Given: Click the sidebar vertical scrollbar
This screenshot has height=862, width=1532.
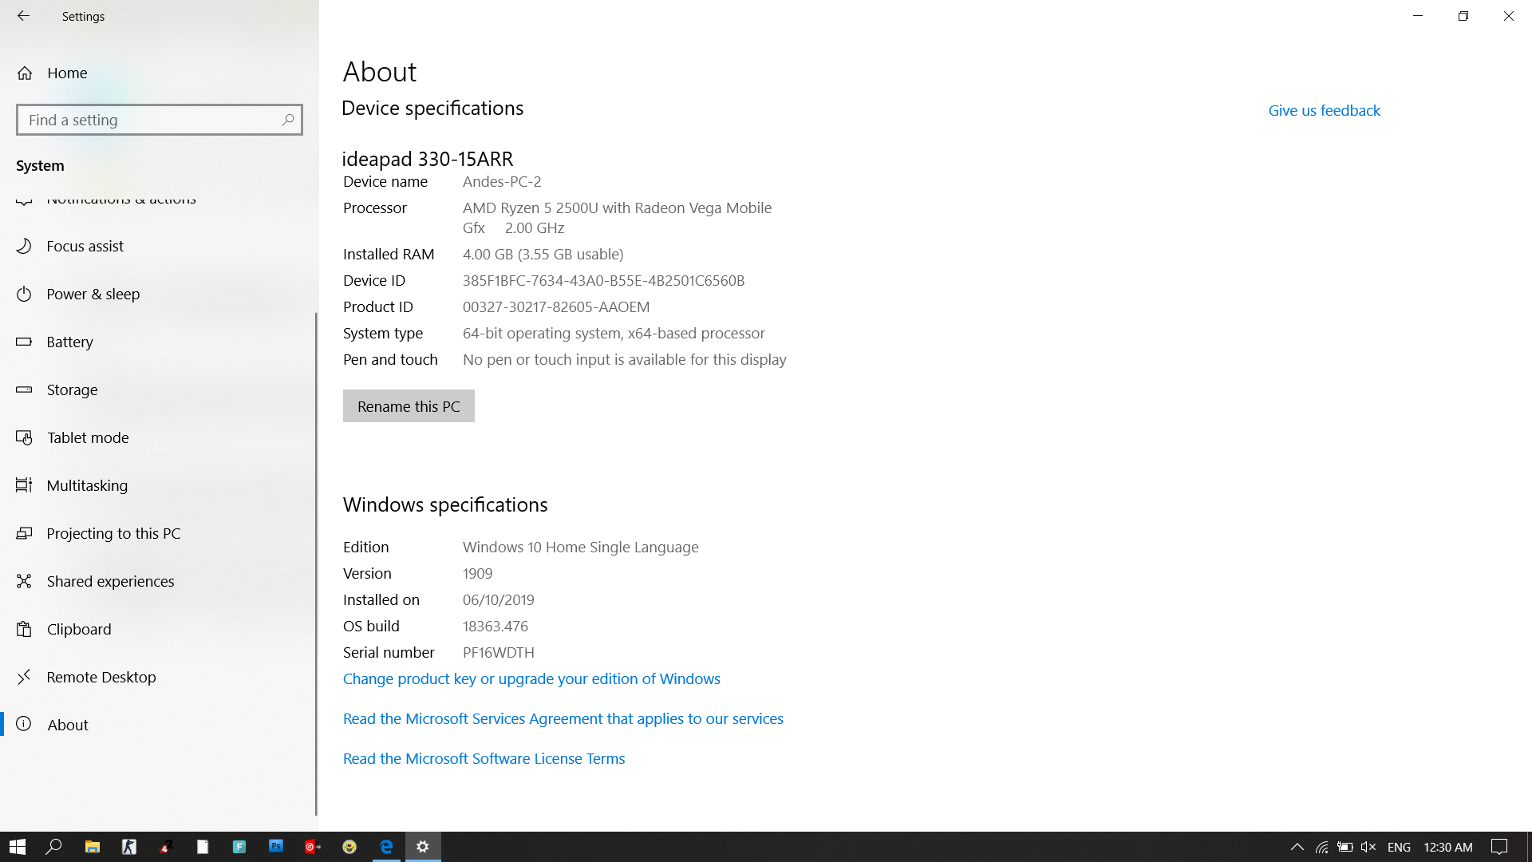Looking at the screenshot, I should tap(316, 563).
